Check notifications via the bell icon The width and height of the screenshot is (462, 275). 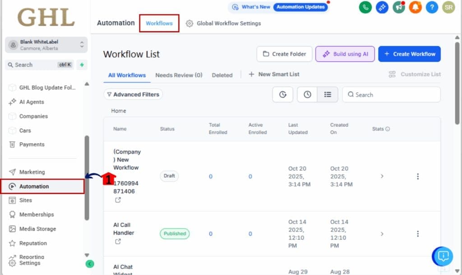[x=415, y=7]
